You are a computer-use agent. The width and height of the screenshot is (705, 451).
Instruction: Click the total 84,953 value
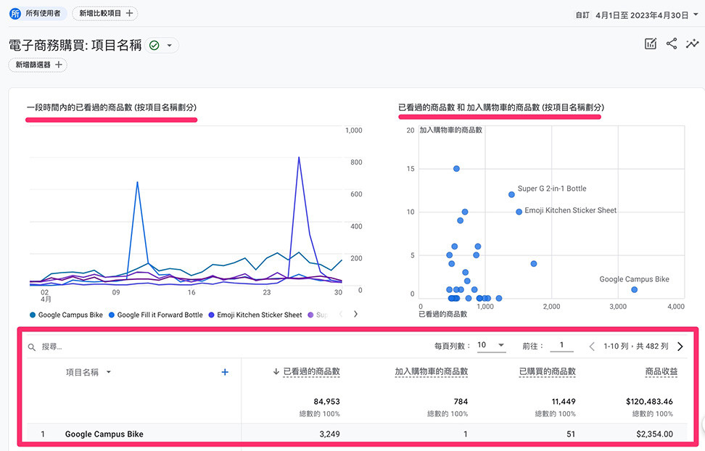click(x=327, y=402)
